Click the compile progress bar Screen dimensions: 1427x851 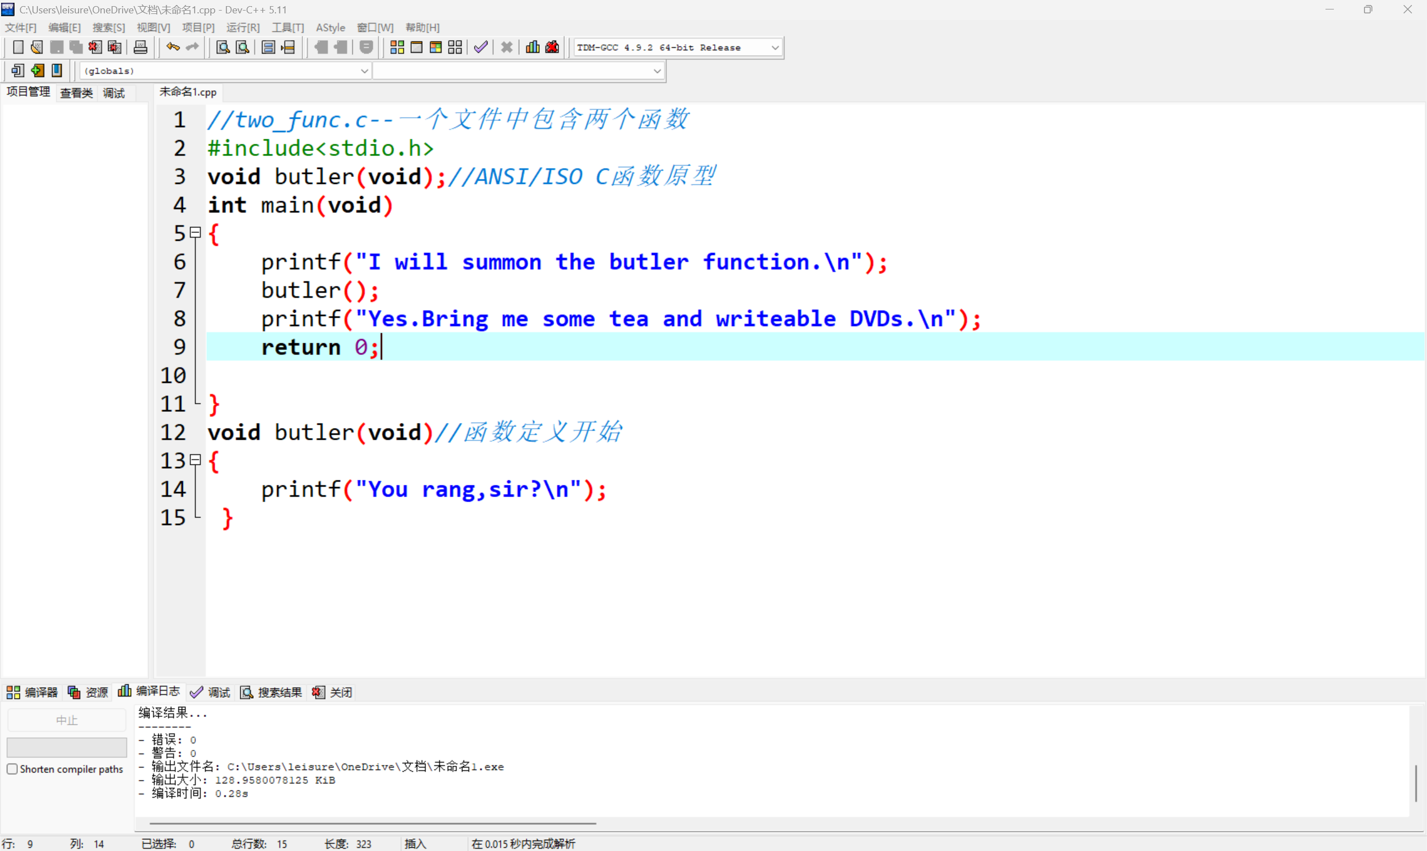tap(66, 747)
